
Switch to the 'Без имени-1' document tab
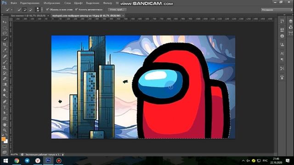(28, 16)
